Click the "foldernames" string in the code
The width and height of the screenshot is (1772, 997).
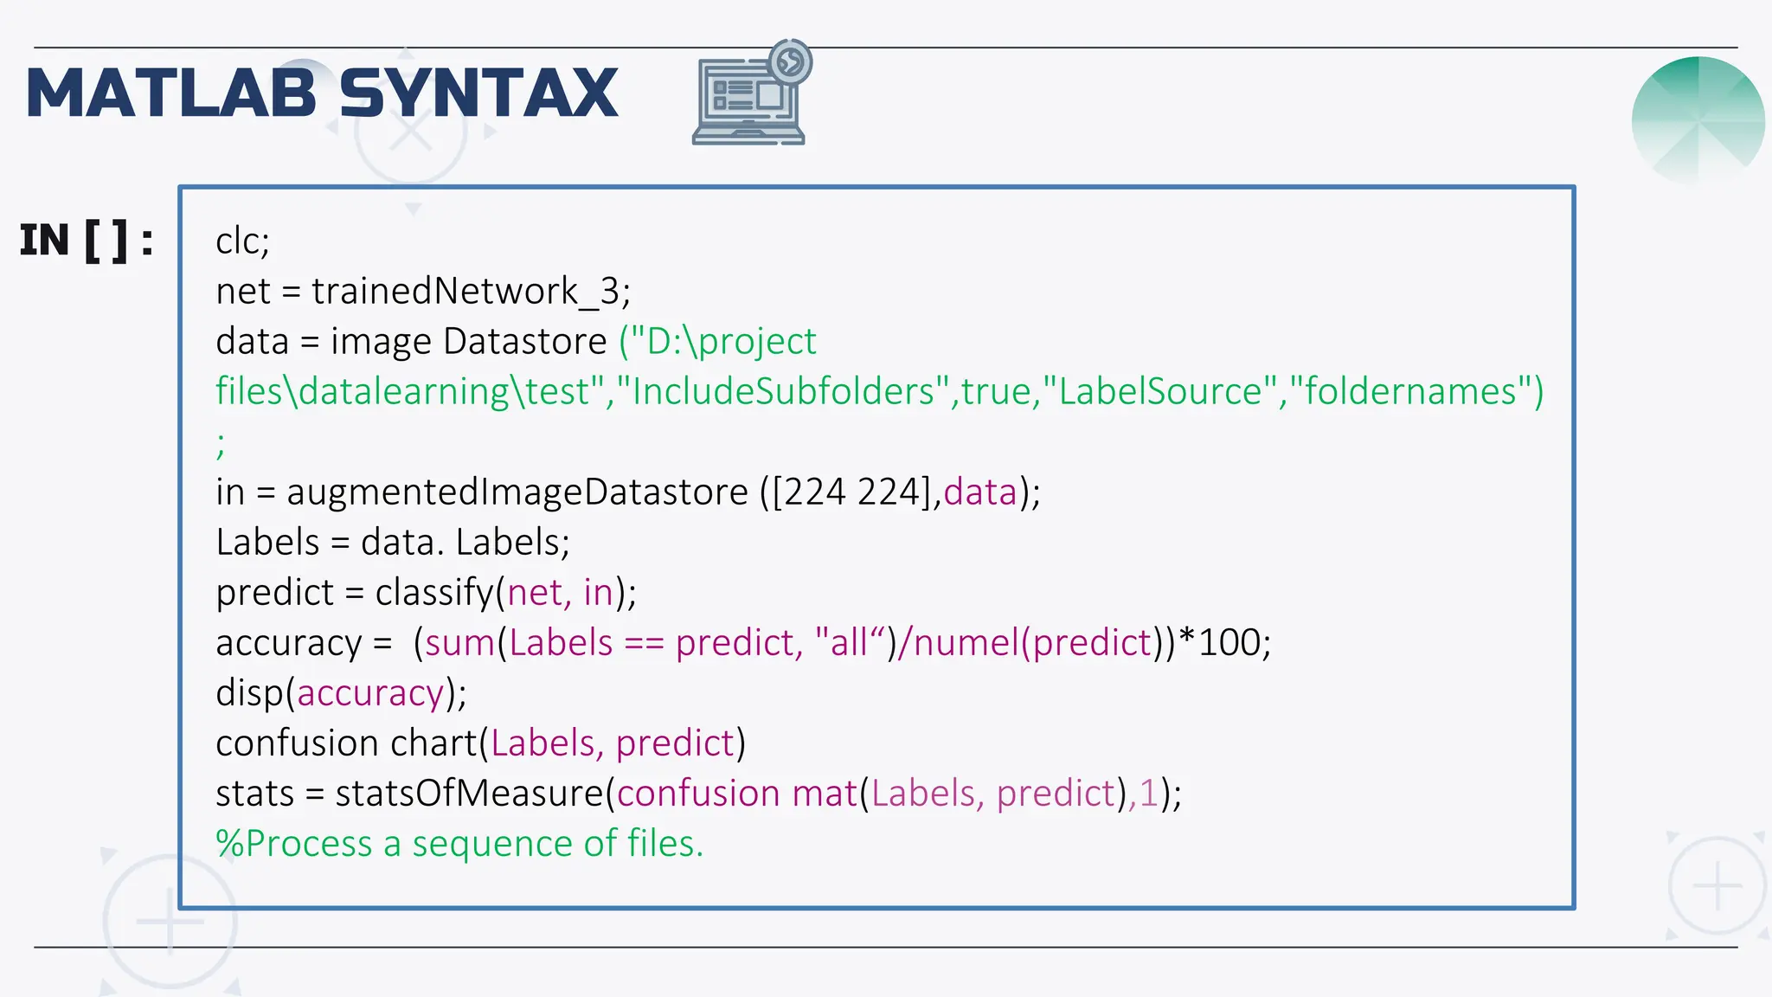click(1410, 391)
